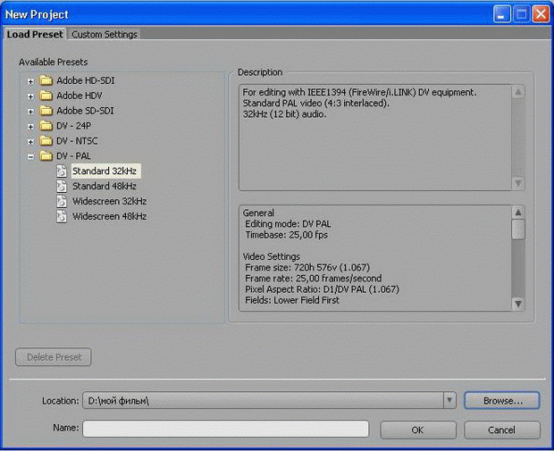Expand the DV - 24P preset folder
This screenshot has height=451, width=554.
[x=30, y=127]
